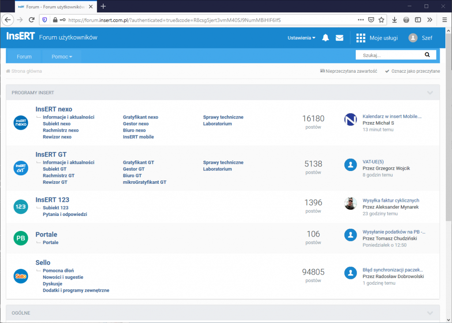Open the InsERT 123 forum title
The height and width of the screenshot is (323, 452).
click(53, 200)
